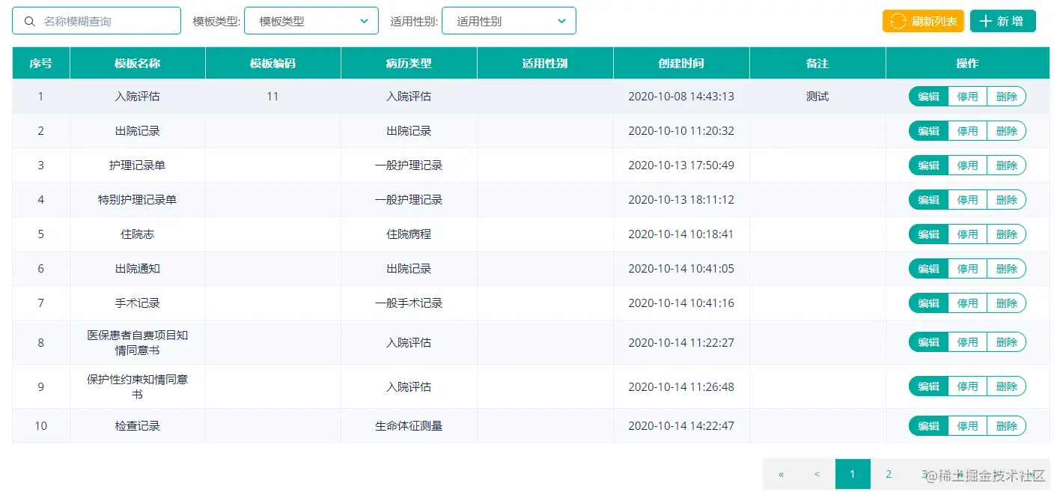Image resolution: width=1060 pixels, height=498 pixels.
Task: Delete the 出院记录 template in row 2
Action: (x=1007, y=131)
